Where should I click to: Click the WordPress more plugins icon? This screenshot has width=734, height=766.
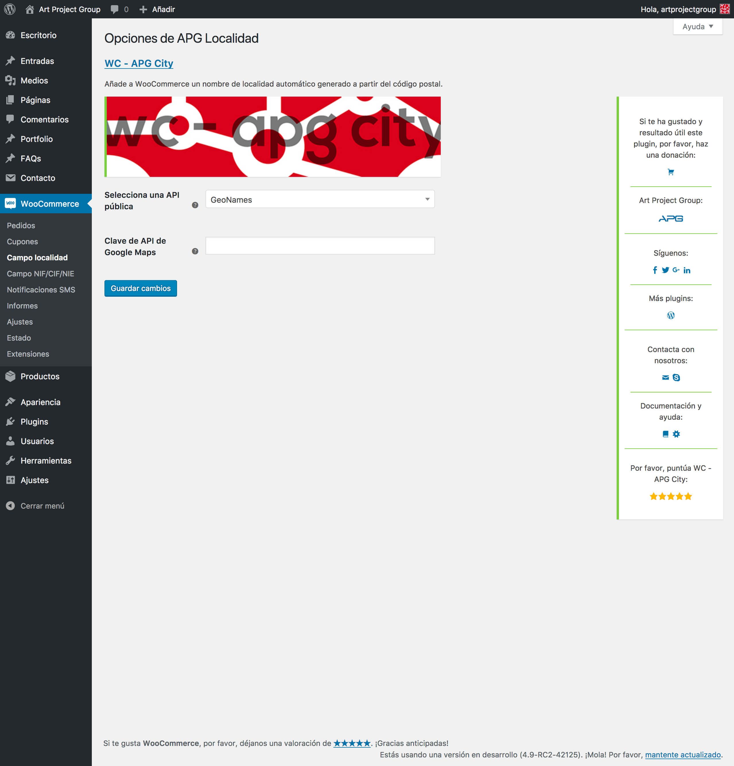tap(671, 315)
